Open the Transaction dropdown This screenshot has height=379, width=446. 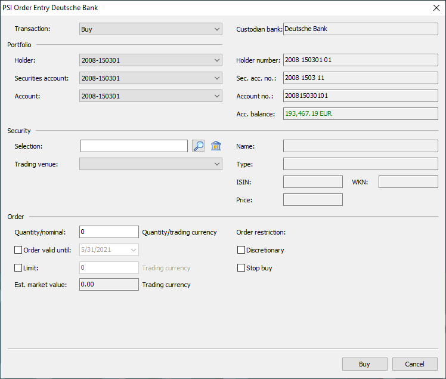coord(150,29)
